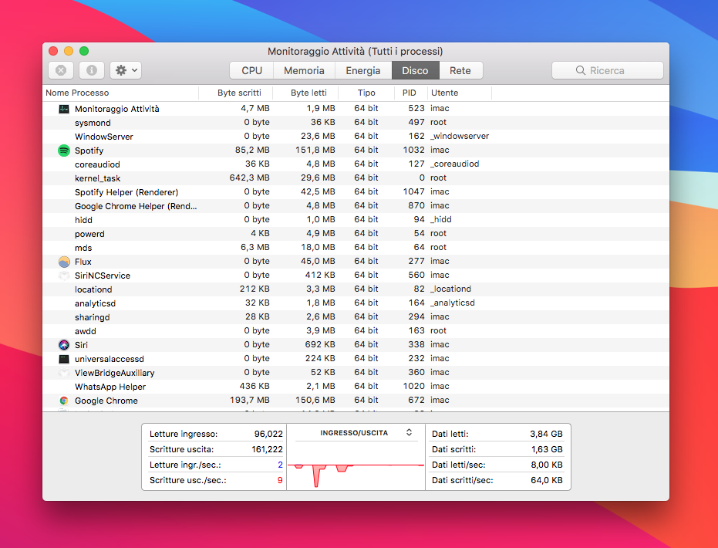718x548 pixels.
Task: Click the stop process (X) toolbar icon
Action: click(61, 70)
